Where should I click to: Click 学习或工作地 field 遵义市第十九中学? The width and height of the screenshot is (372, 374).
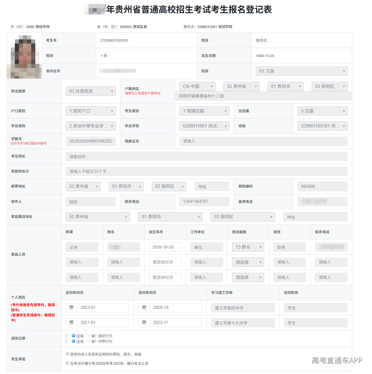pos(243,323)
